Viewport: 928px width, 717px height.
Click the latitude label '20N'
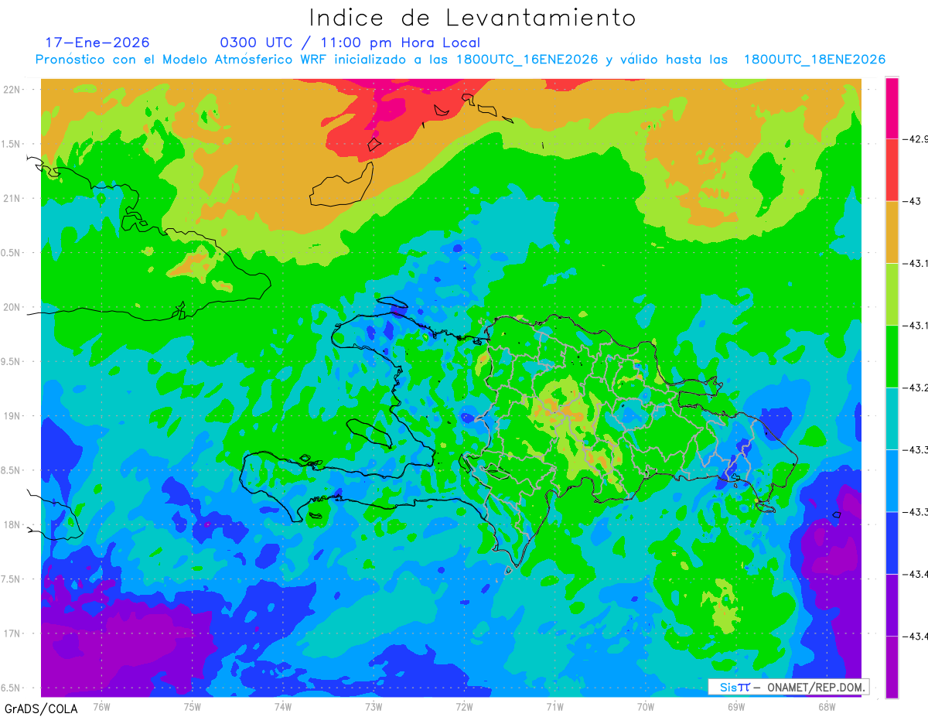13,307
